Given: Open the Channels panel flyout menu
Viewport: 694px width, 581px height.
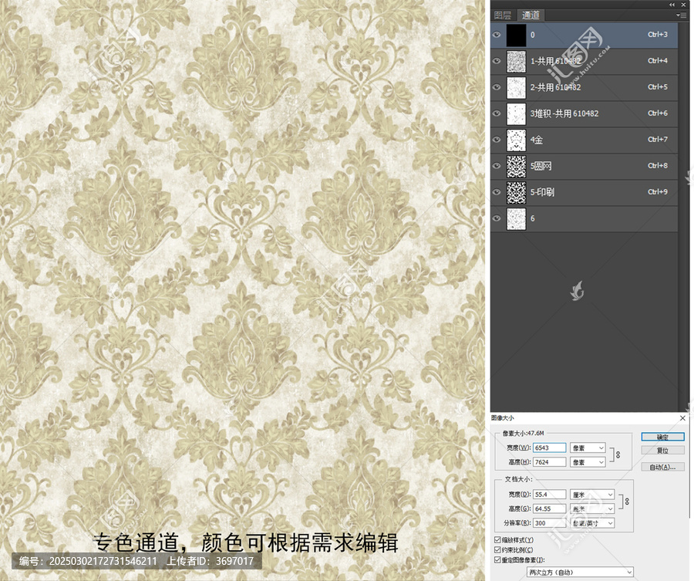Looking at the screenshot, I should pos(681,15).
